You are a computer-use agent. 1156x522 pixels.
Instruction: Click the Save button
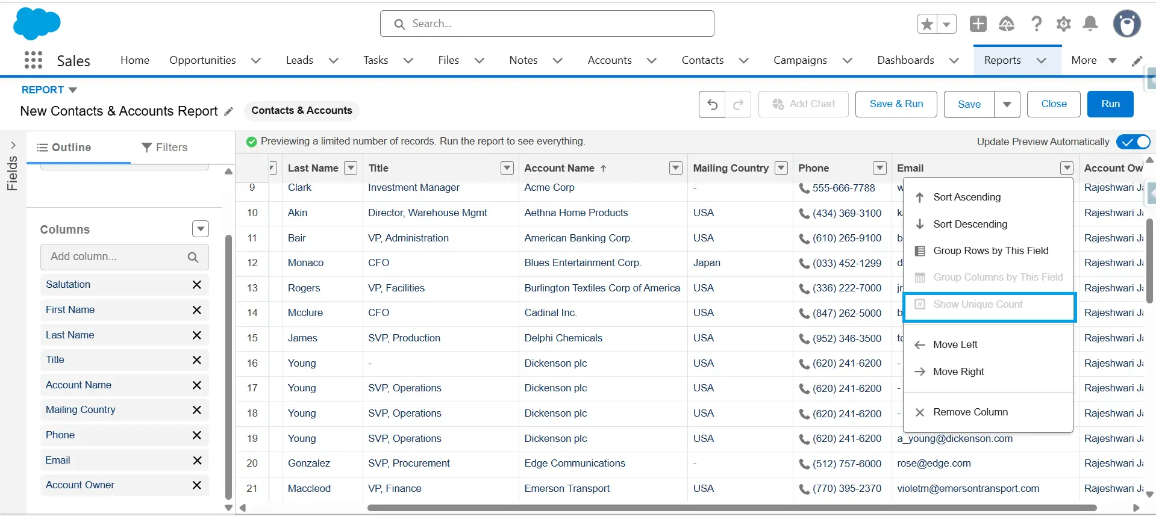click(x=969, y=104)
